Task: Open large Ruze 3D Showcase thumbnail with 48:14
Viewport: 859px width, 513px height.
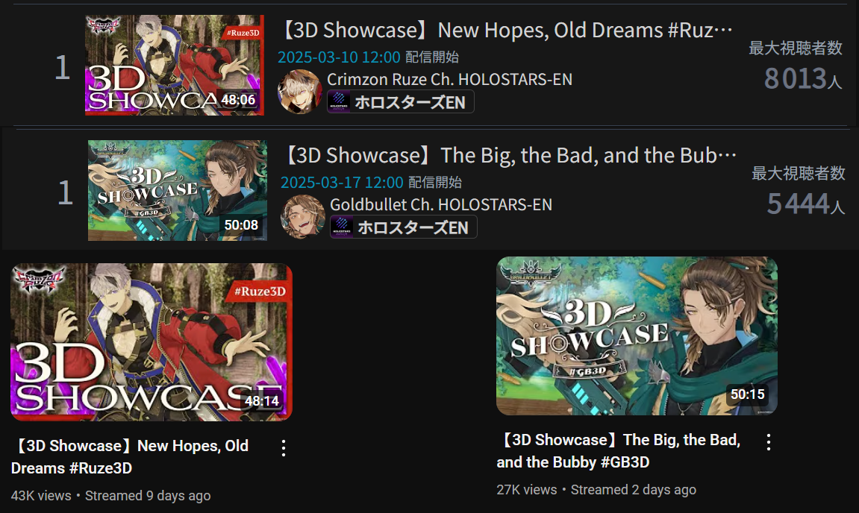Action: point(152,342)
